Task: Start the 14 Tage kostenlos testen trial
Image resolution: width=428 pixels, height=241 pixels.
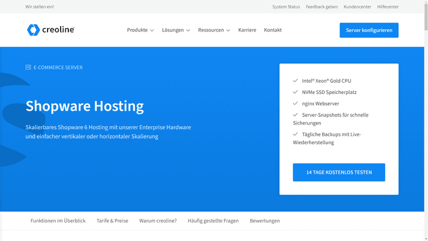Action: coord(339,172)
